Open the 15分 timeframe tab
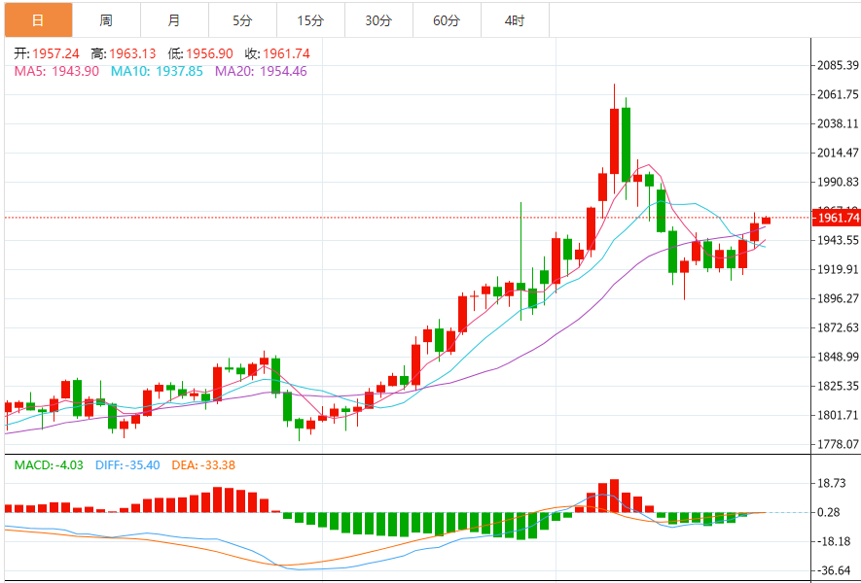The width and height of the screenshot is (861, 583). [x=310, y=19]
